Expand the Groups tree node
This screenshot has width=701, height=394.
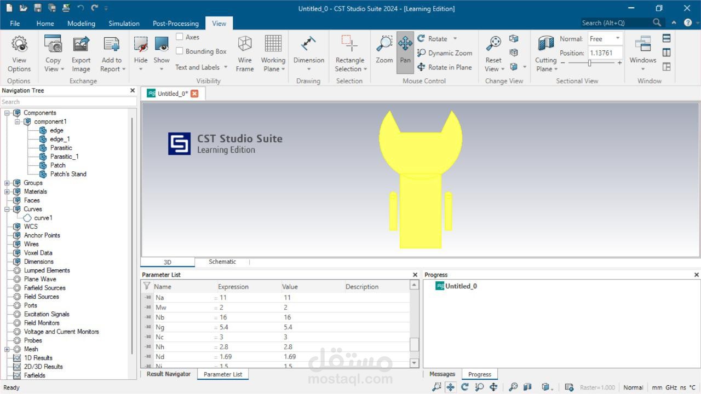pyautogui.click(x=7, y=183)
